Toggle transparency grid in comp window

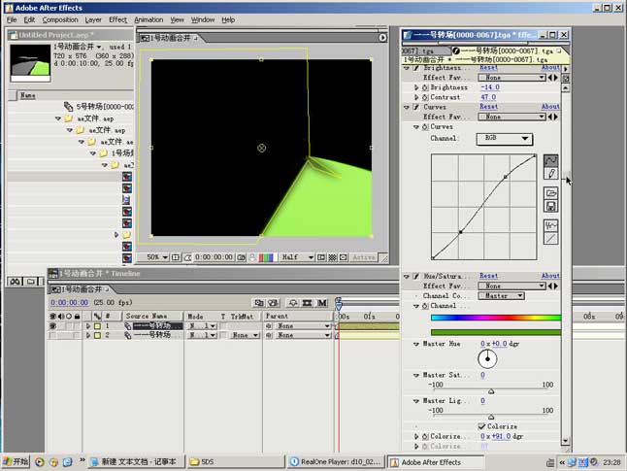[332, 257]
